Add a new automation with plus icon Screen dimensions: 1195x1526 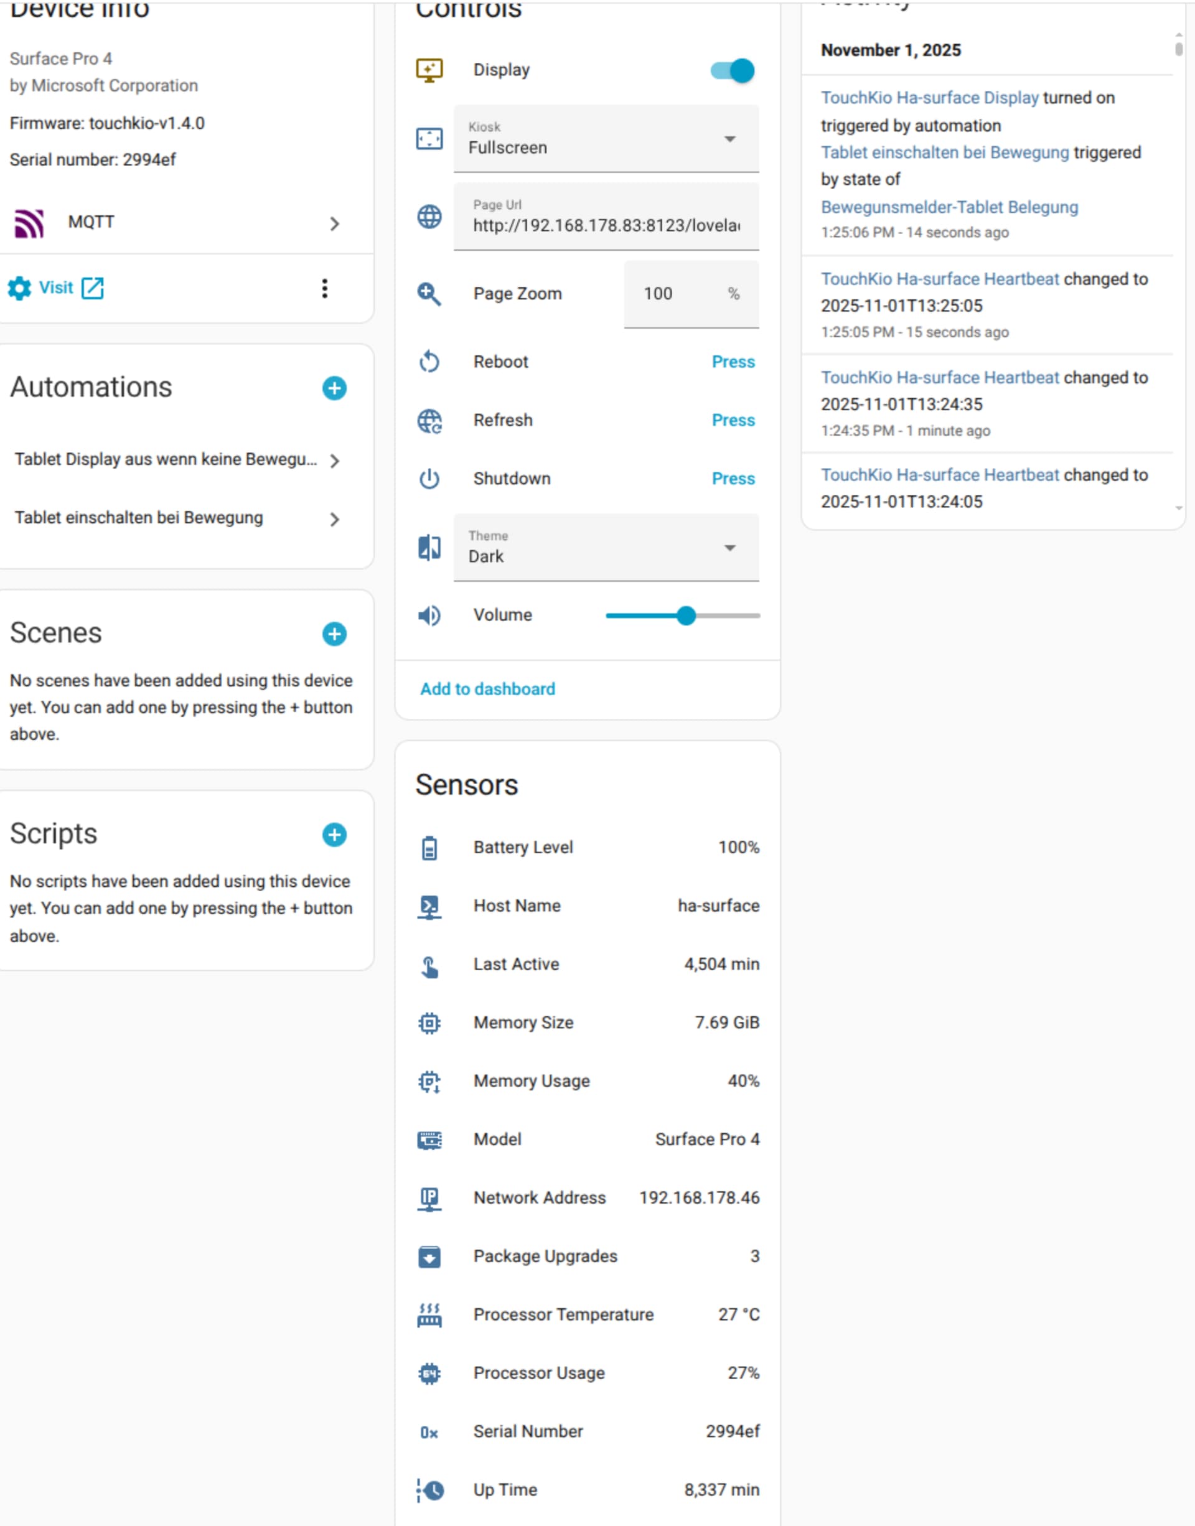[x=334, y=388]
